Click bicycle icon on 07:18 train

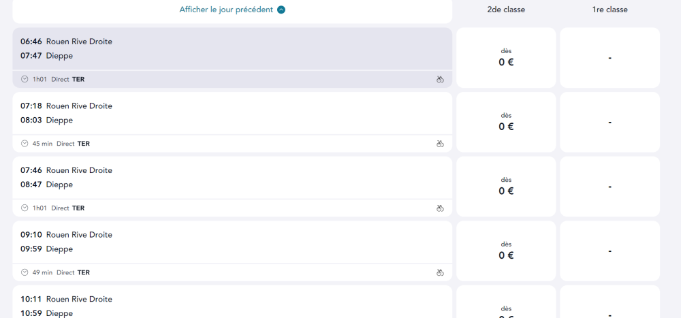point(440,144)
